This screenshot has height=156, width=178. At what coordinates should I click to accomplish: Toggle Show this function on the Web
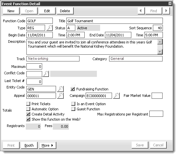[28, 119]
